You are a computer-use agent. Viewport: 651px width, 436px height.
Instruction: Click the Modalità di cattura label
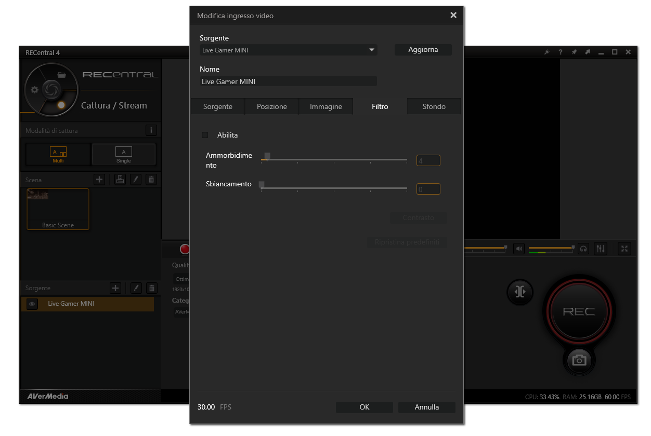[x=51, y=131]
